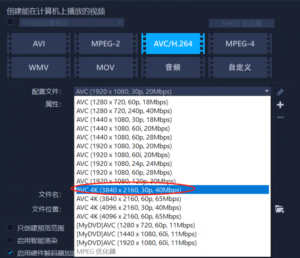Click the MPEG 优化器 button at top
Viewport: 300px width, 258px height.
(242, 23)
